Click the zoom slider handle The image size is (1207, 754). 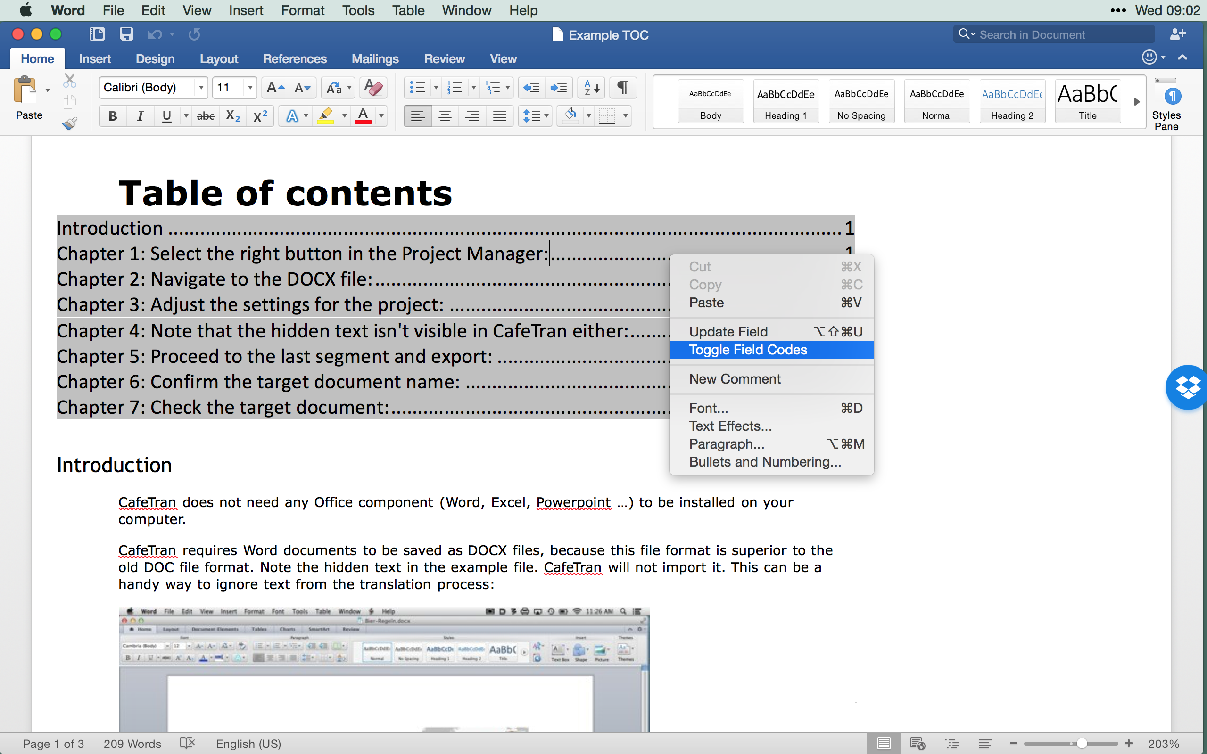[x=1081, y=744]
